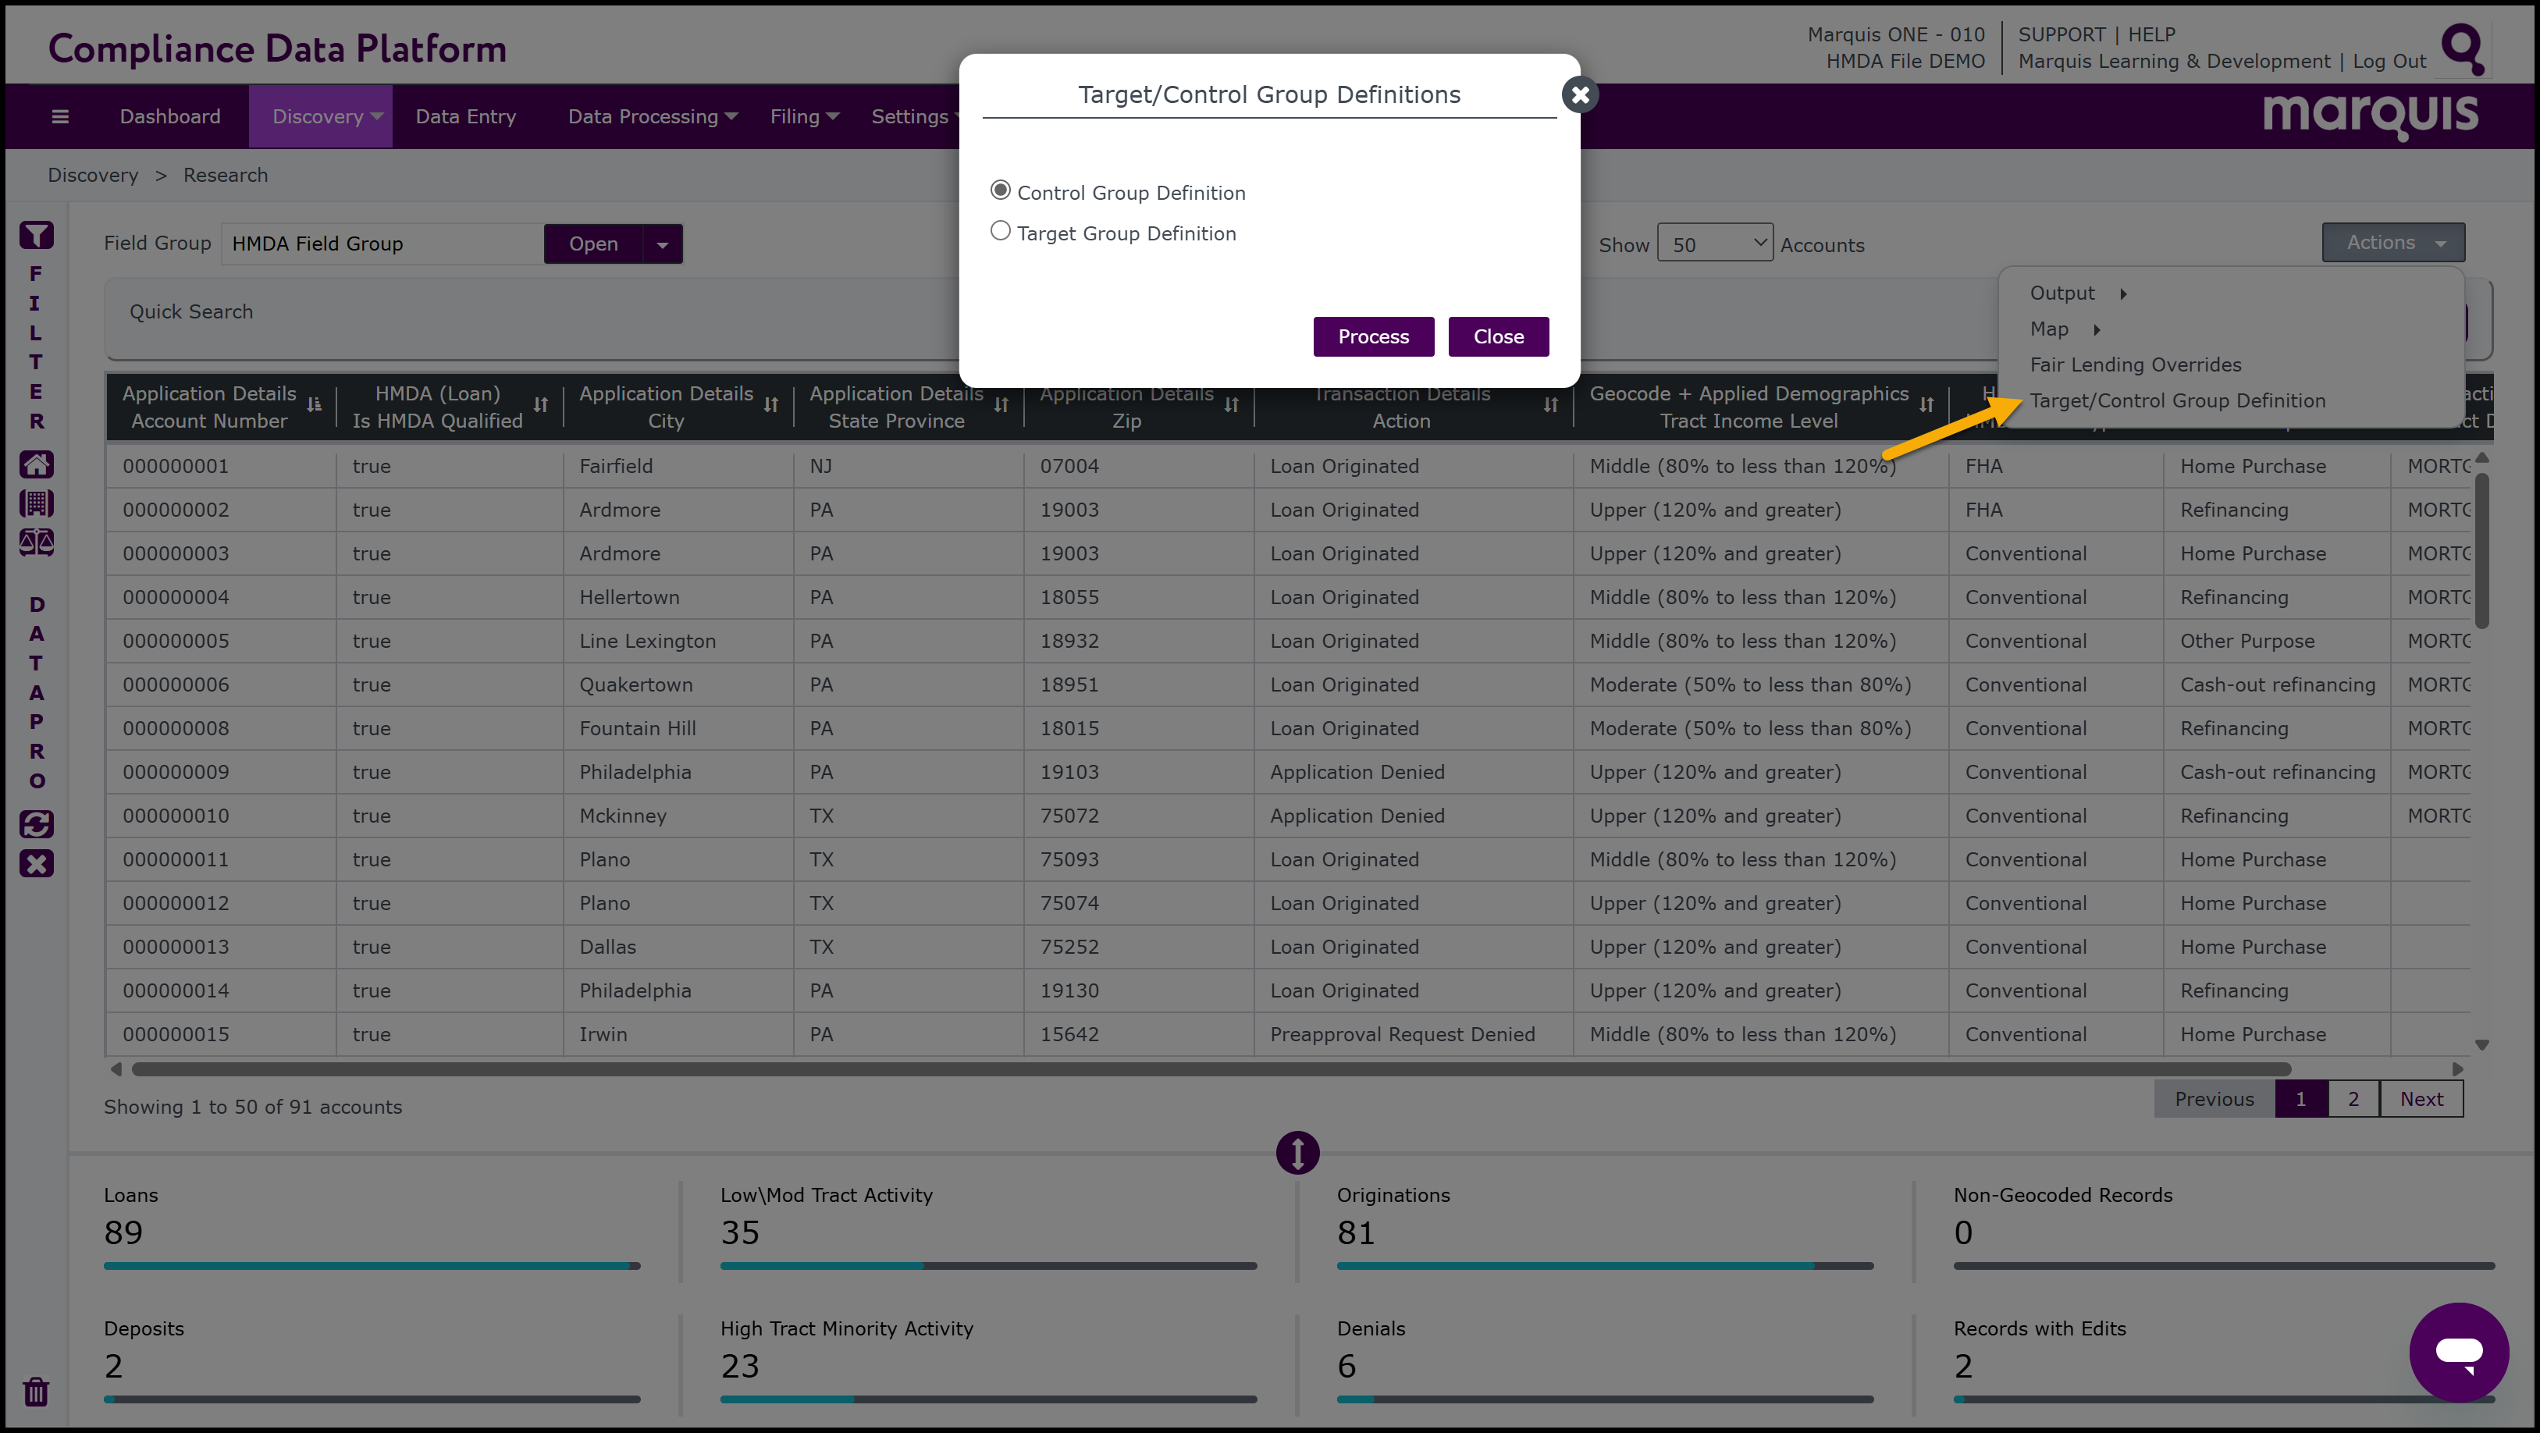
Task: Go to page 2 of accounts
Action: 2353,1099
